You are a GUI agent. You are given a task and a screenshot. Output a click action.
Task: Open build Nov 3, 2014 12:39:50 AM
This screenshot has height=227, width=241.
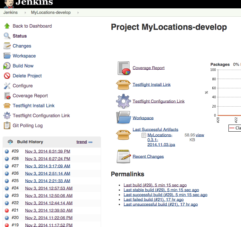pyautogui.click(x=49, y=210)
